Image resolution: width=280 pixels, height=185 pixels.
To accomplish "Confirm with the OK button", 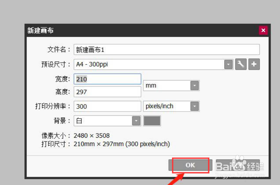I will click(190, 165).
